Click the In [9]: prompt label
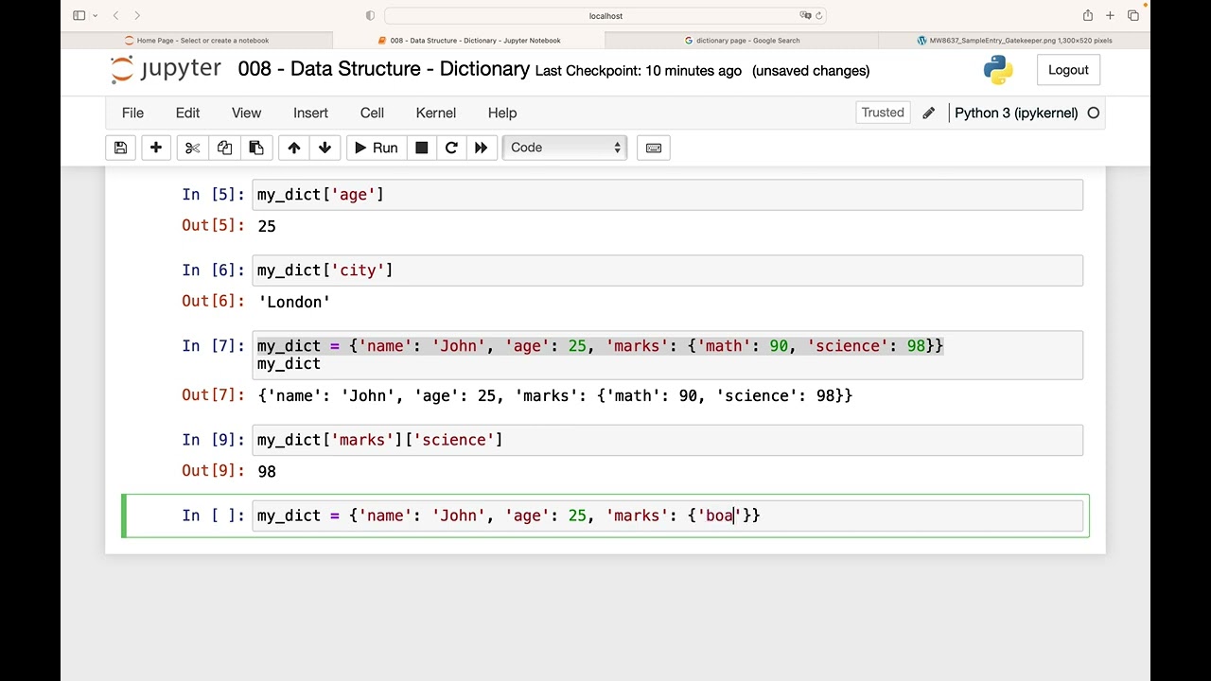Viewport: 1211px width, 681px height. pos(213,440)
